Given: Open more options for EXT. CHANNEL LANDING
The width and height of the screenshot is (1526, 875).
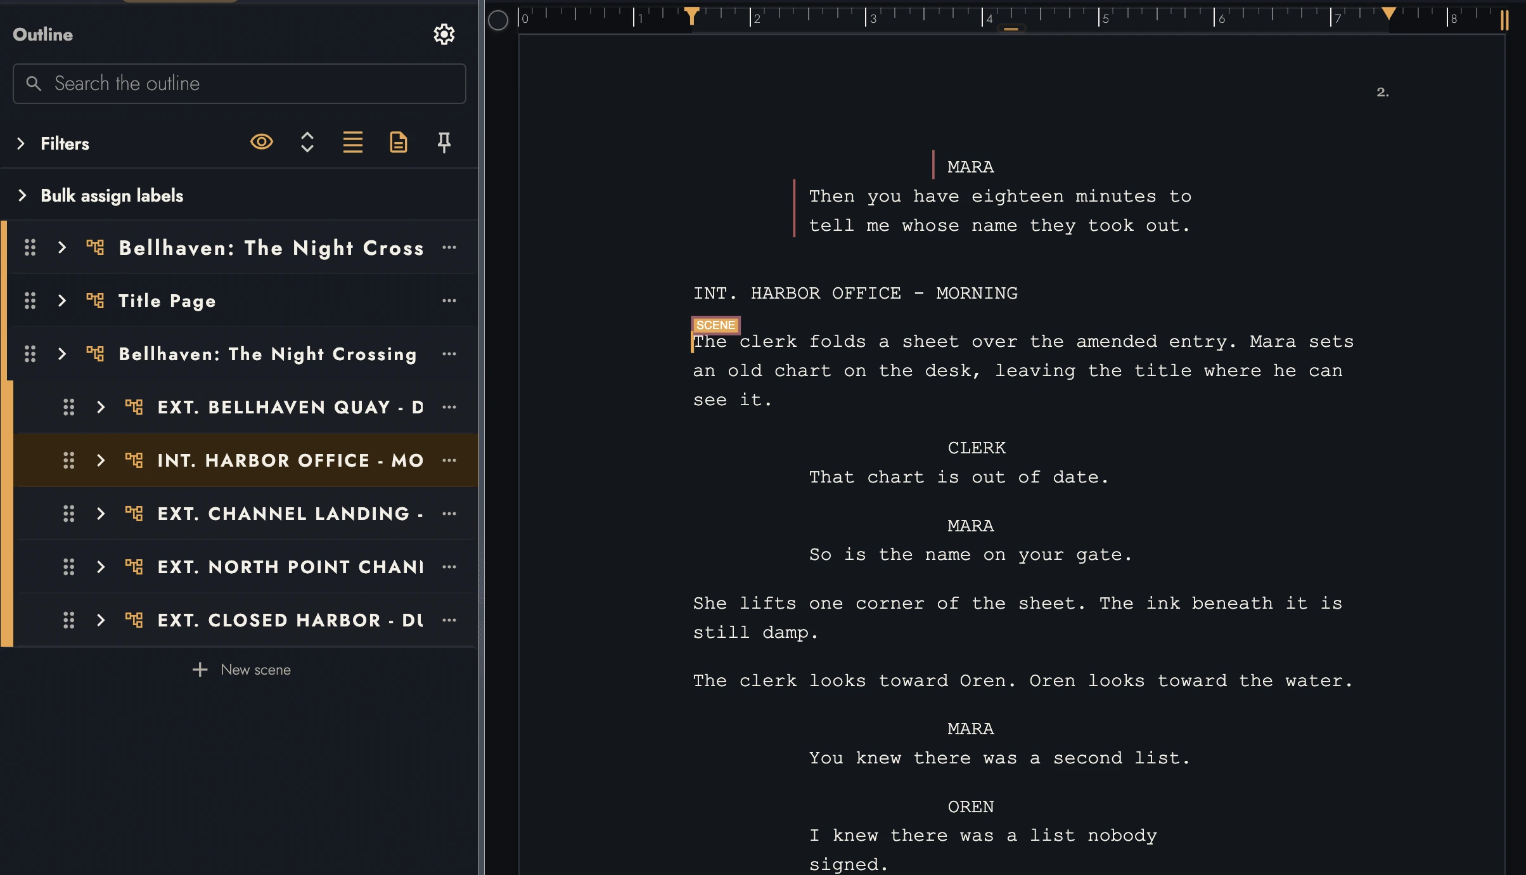Looking at the screenshot, I should coord(449,514).
